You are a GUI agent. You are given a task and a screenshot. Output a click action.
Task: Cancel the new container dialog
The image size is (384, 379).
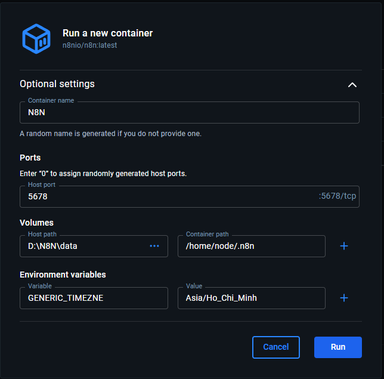tap(276, 347)
